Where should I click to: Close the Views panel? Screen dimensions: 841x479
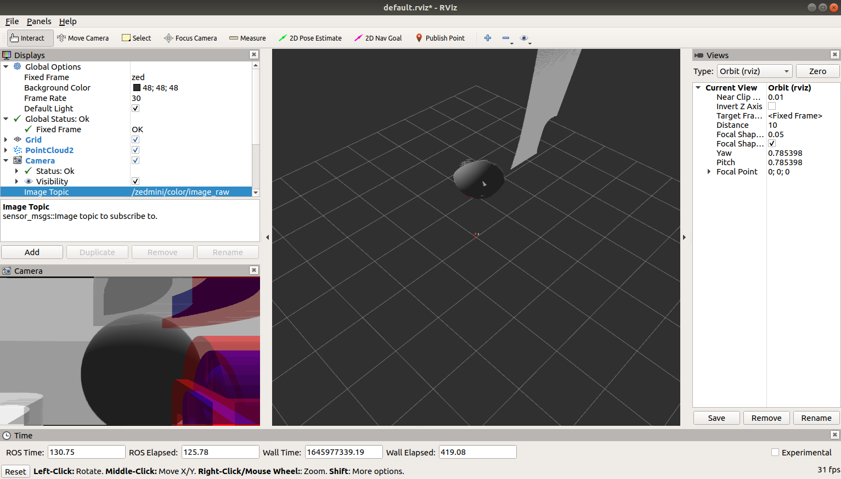[834, 54]
